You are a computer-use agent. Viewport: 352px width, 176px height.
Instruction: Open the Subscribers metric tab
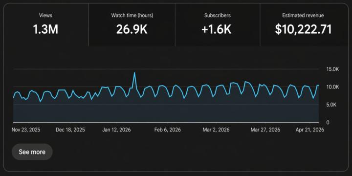tap(217, 25)
